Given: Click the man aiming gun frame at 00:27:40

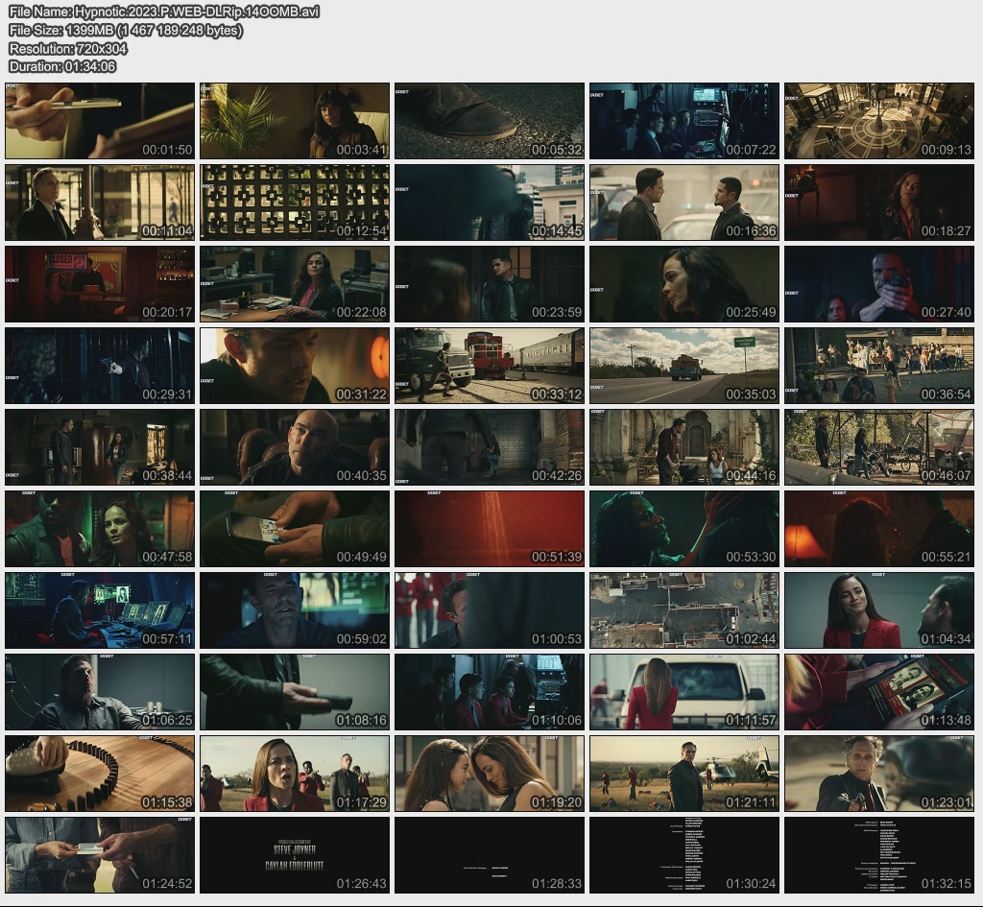Looking at the screenshot, I should [x=878, y=284].
